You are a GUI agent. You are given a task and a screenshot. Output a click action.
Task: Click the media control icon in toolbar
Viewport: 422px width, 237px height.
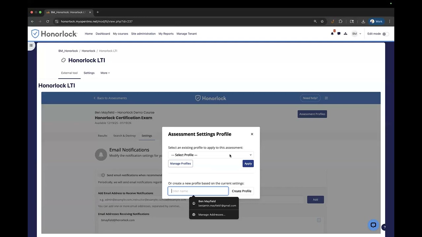[x=352, y=21]
